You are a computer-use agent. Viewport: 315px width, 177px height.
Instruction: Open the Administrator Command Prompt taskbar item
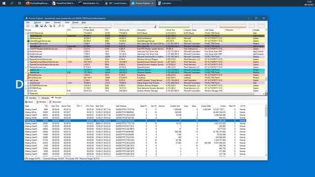click(x=90, y=3)
